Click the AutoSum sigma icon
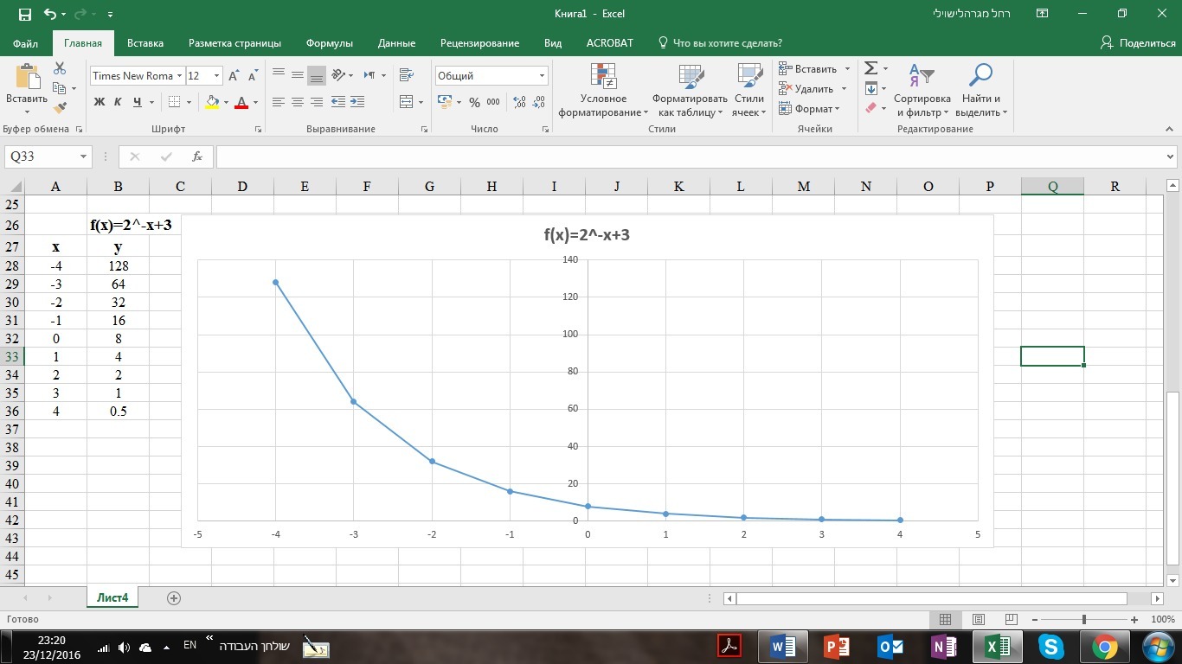 [871, 68]
